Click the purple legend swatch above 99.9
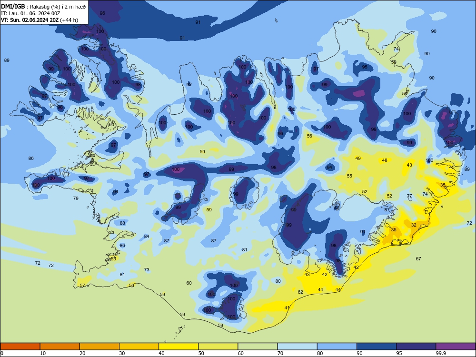 pyautogui.click(x=456, y=347)
